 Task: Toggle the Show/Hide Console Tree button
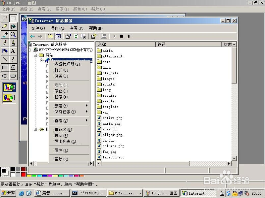[x=58, y=36]
